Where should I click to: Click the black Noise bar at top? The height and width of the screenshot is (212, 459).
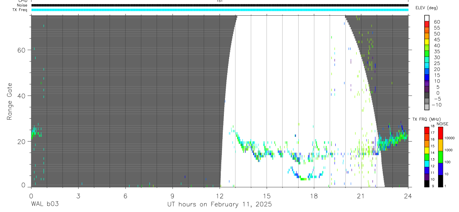tap(220, 5)
